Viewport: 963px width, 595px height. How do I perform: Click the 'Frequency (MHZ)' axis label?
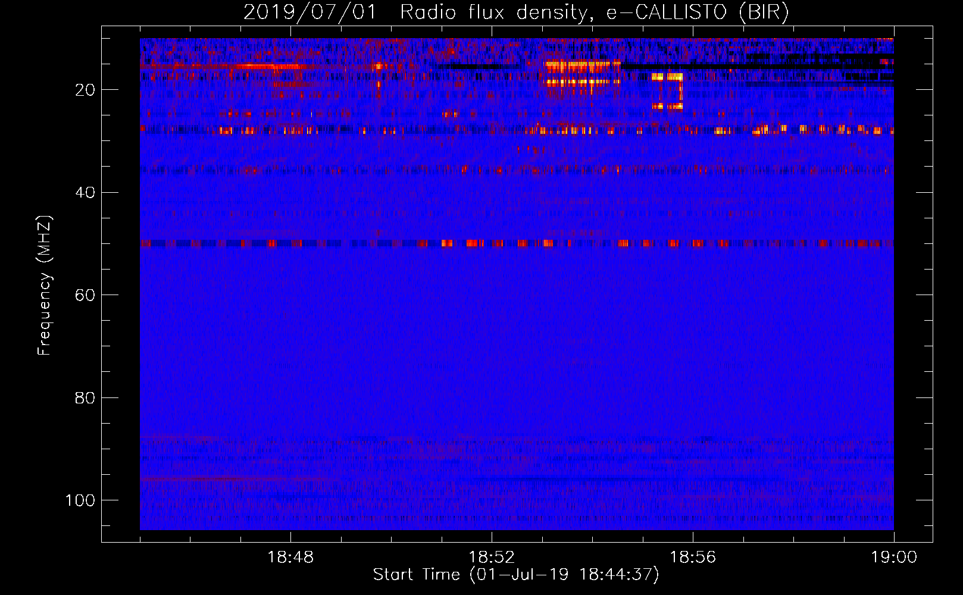tap(45, 285)
